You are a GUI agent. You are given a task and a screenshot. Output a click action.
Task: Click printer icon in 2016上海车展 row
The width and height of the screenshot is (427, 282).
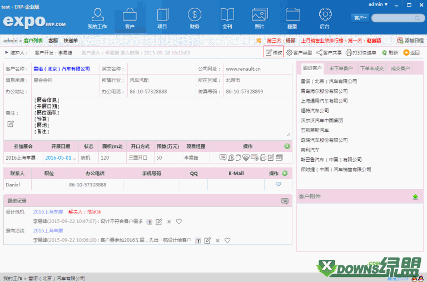click(263, 157)
